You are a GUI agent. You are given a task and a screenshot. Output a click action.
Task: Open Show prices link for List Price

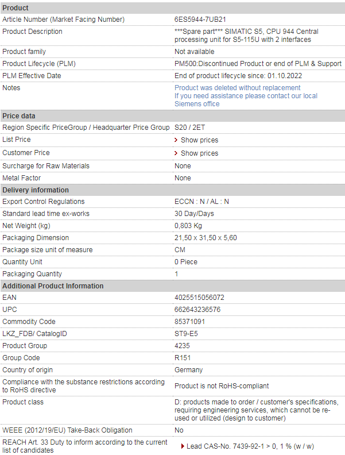(199, 140)
